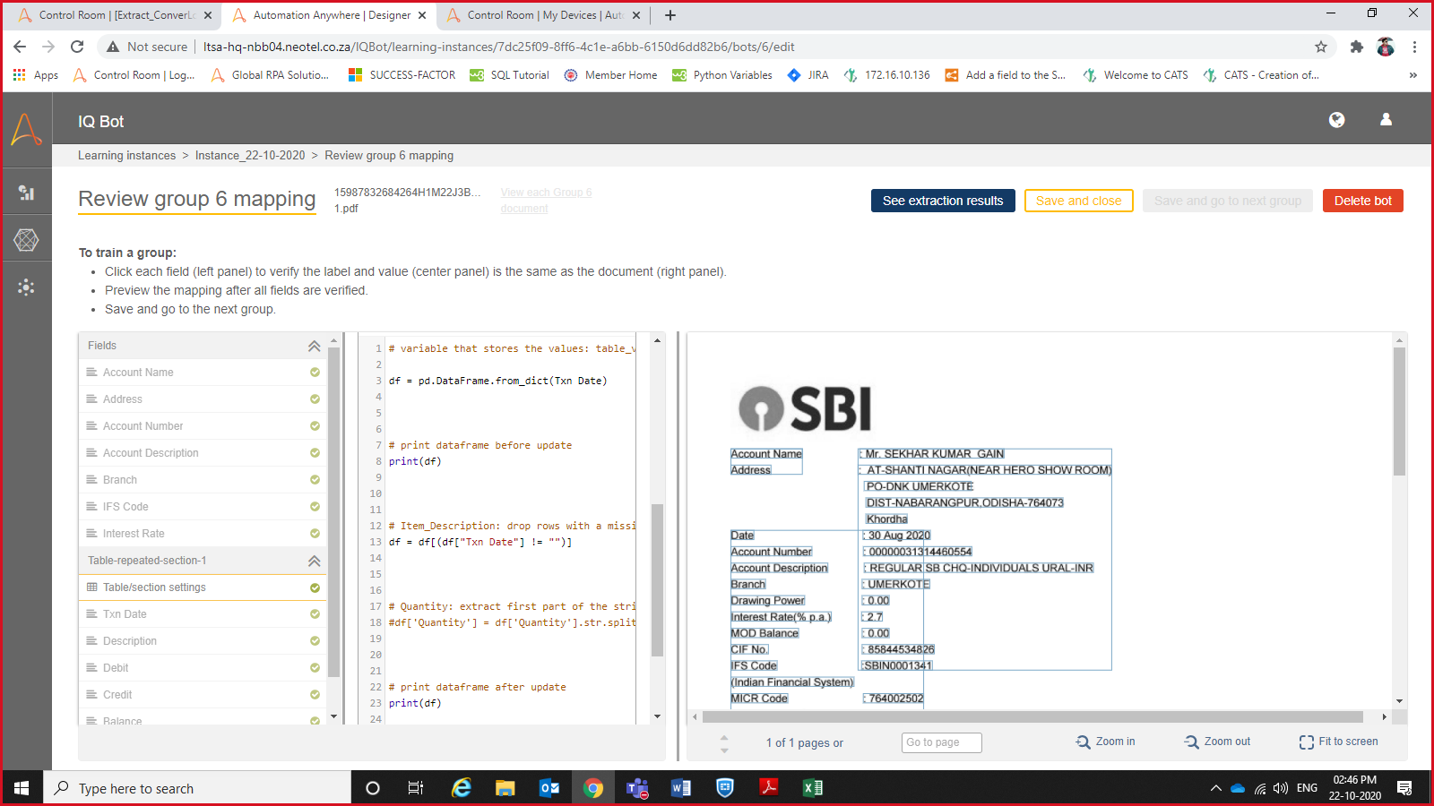Open the dotted cluster sidebar icon

click(26, 287)
